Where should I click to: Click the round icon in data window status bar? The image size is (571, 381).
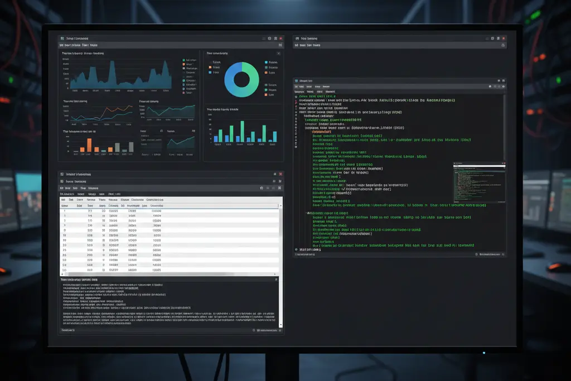(254, 330)
